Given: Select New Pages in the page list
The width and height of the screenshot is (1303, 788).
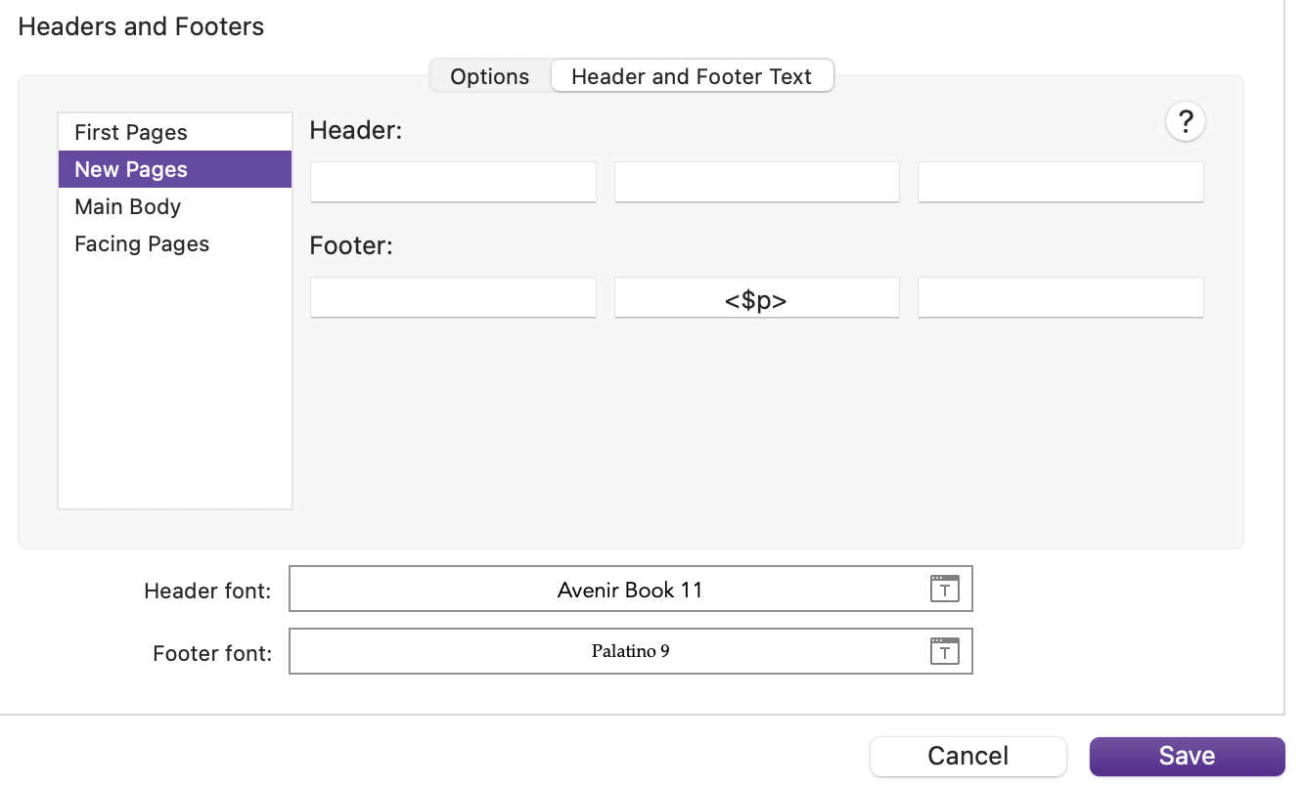Looking at the screenshot, I should click(x=175, y=169).
